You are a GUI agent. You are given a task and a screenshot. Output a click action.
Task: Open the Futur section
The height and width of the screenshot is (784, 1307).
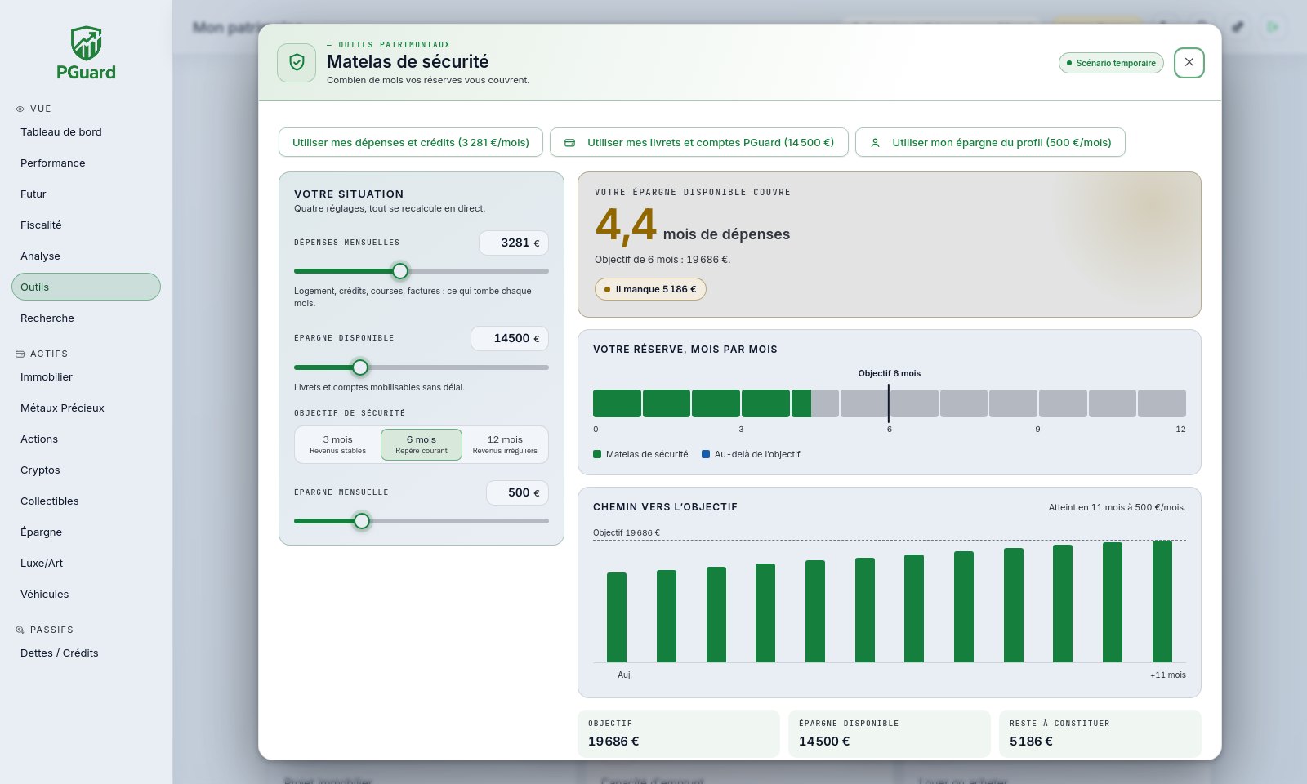pos(86,194)
